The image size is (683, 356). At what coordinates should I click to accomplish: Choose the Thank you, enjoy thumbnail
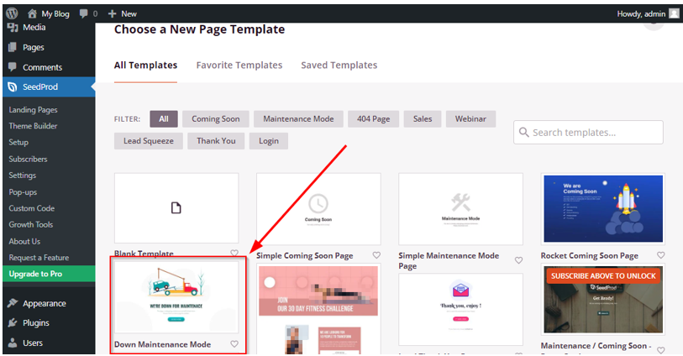click(x=460, y=310)
